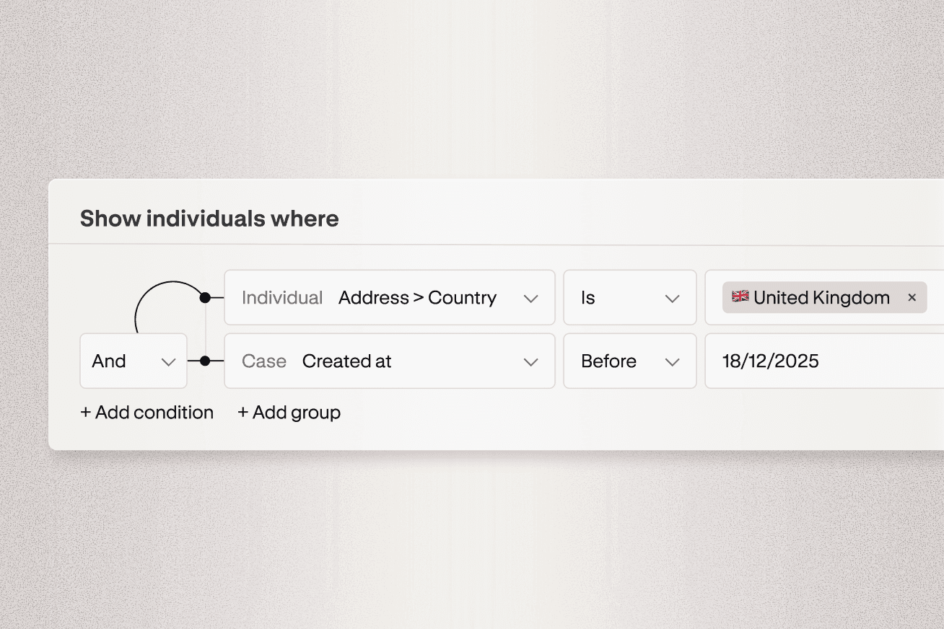Click the connector dot for the Case condition
Viewport: 944px width, 629px height.
point(205,361)
